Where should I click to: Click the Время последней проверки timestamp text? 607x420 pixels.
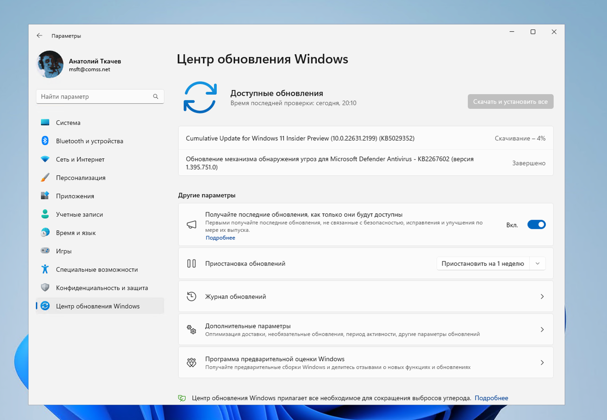[293, 103]
